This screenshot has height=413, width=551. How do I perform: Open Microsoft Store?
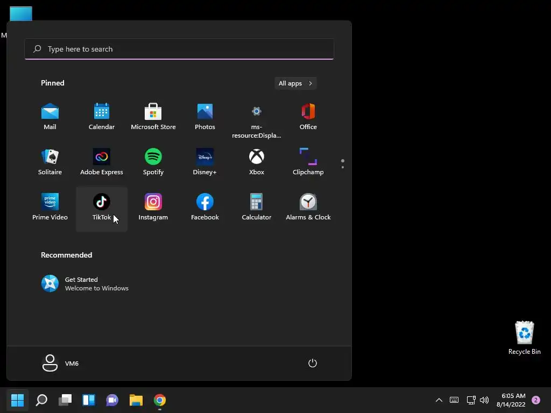click(153, 117)
